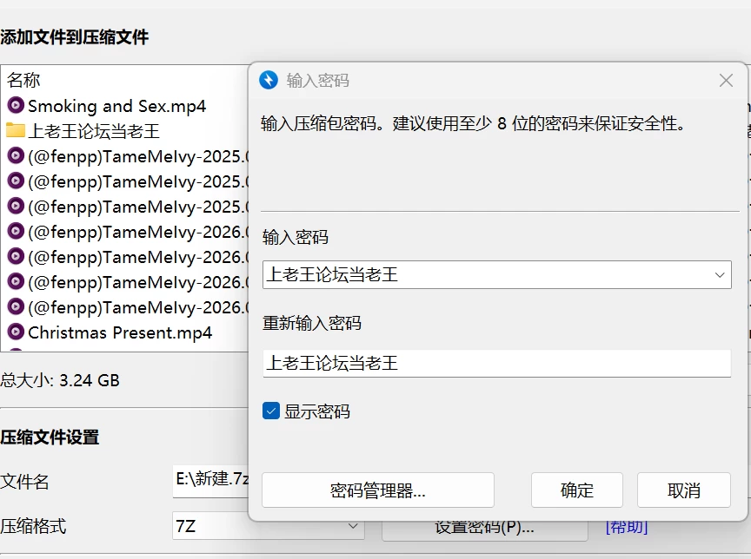Click icon of first TameMelvy-2025 video file

tap(16, 155)
